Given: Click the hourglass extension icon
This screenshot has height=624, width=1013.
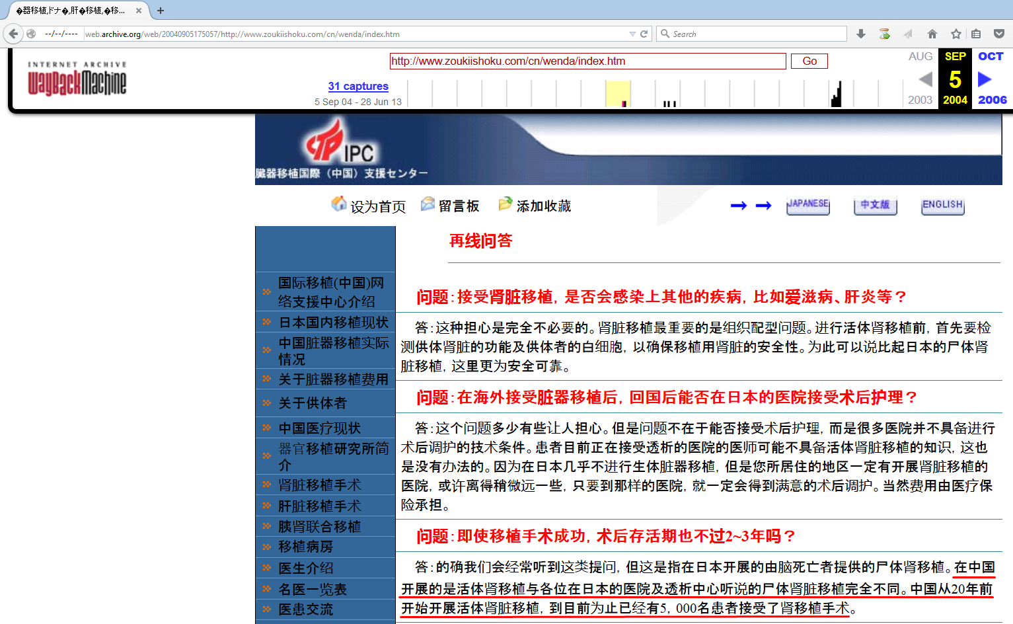Looking at the screenshot, I should [884, 34].
